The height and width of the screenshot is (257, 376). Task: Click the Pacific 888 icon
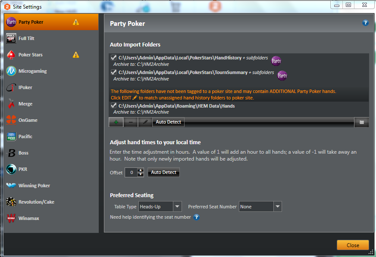[11, 136]
